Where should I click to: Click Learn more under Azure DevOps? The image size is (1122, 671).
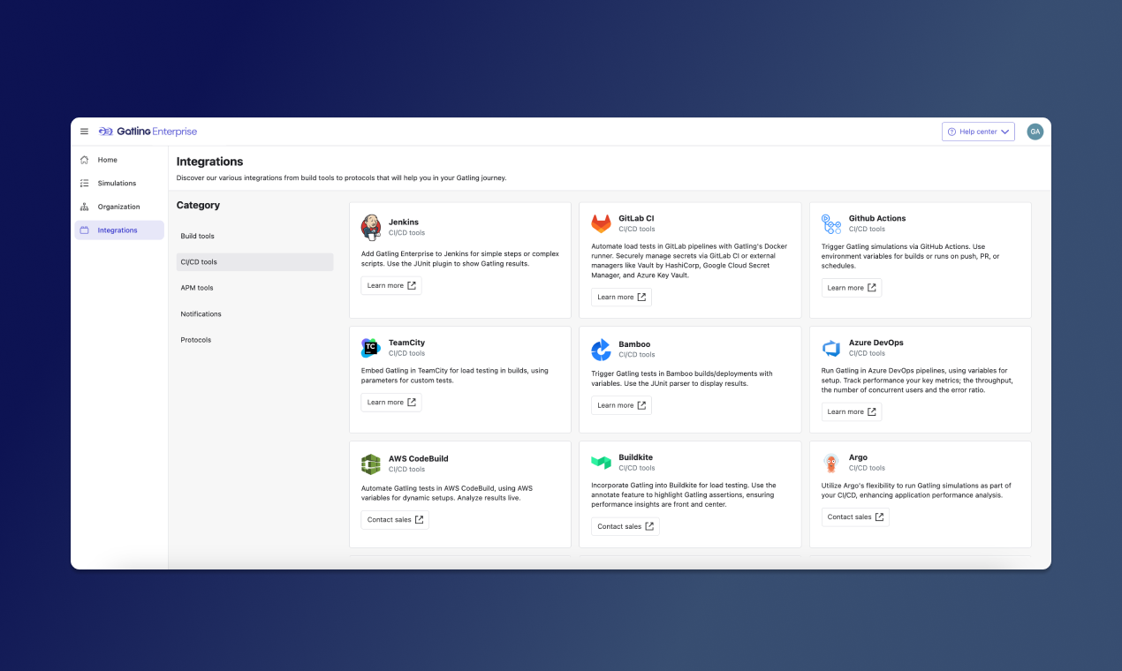(852, 411)
